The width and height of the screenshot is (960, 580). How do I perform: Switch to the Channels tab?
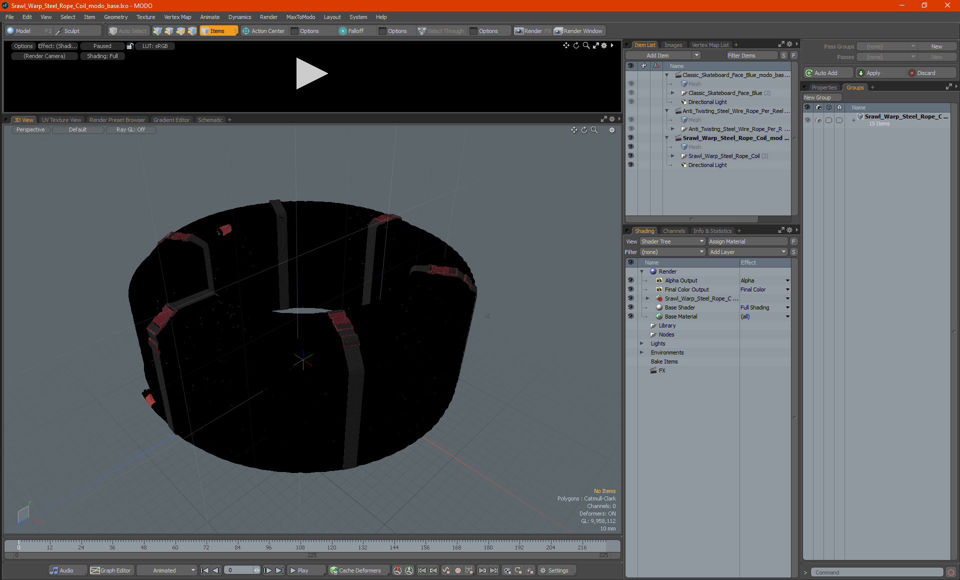point(673,231)
